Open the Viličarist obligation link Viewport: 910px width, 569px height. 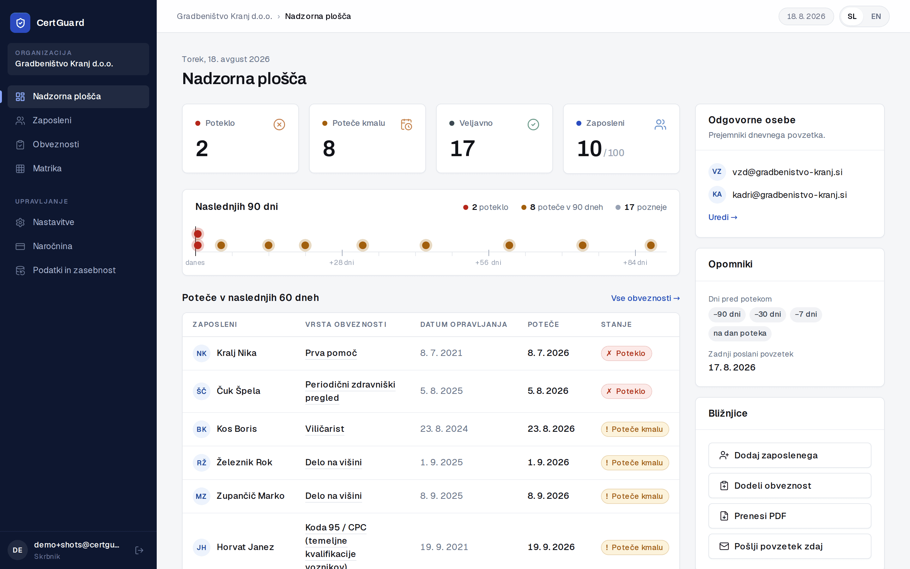[325, 429]
